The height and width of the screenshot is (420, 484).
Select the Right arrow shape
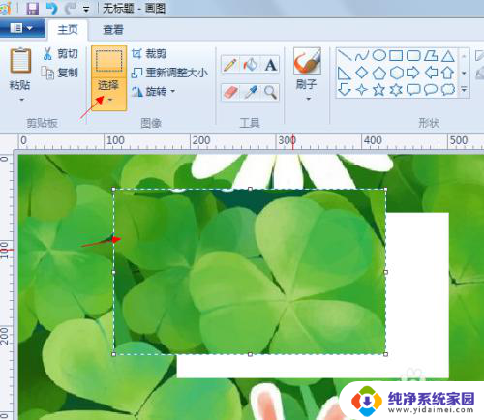coord(413,73)
